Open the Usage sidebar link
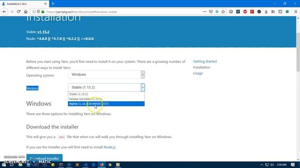Image resolution: width=300 pixels, height=168 pixels. click(198, 73)
